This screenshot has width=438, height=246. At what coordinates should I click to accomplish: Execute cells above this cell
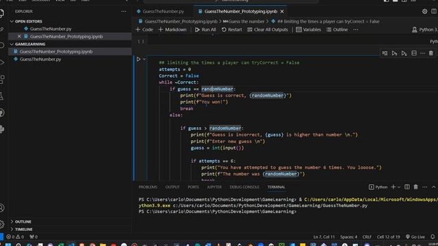(x=394, y=53)
